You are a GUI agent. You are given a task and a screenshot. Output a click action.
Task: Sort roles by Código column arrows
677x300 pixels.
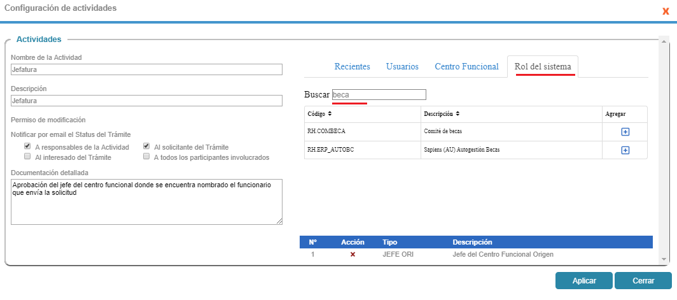coord(330,114)
